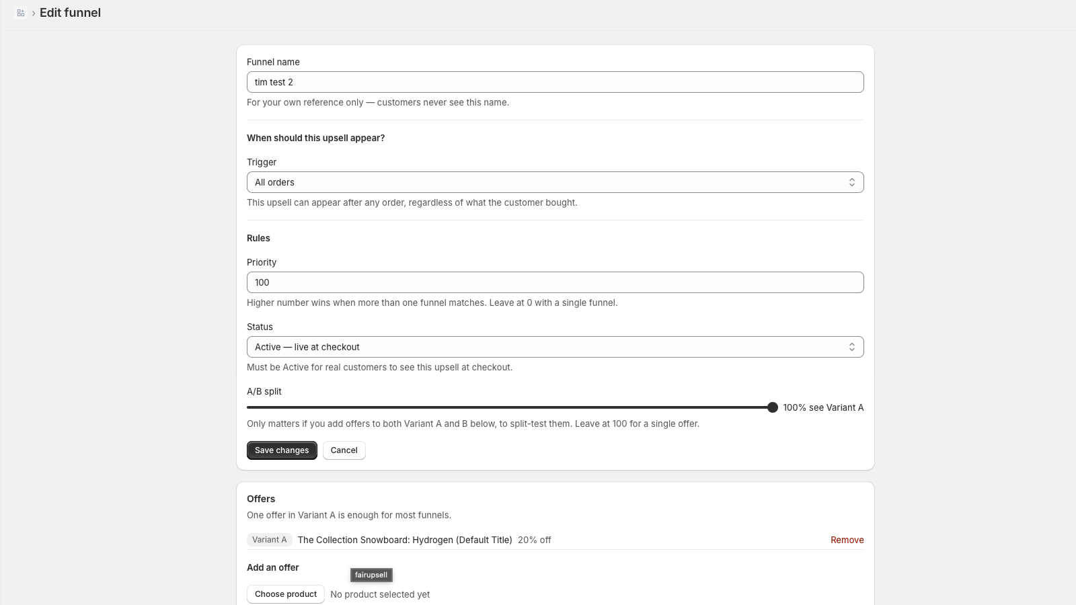Click the Rules section heading

[x=258, y=238]
